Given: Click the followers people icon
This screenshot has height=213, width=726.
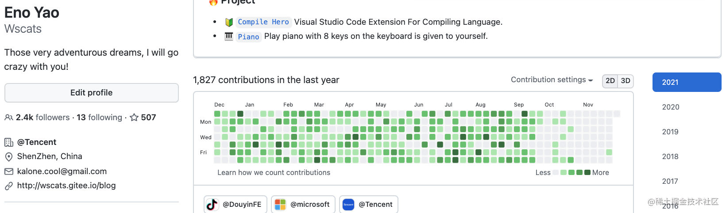Looking at the screenshot, I should coord(8,118).
